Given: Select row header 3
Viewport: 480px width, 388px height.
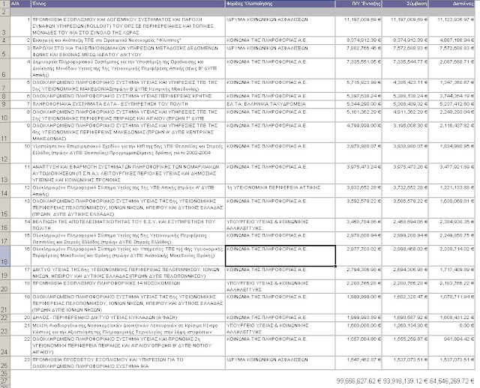Looking at the screenshot, I should click(x=5, y=26).
